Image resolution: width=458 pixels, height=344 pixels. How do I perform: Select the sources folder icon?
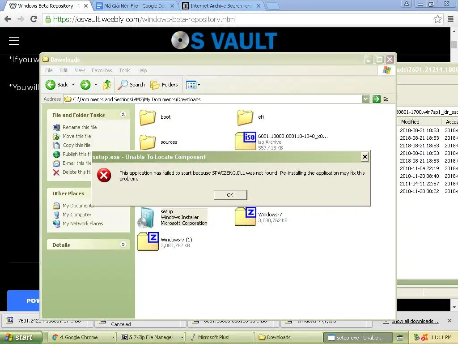pos(148,142)
